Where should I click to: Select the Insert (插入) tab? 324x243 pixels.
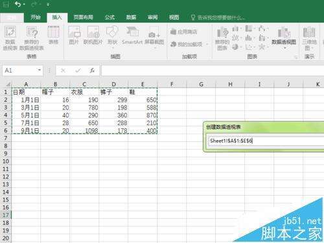pos(57,17)
